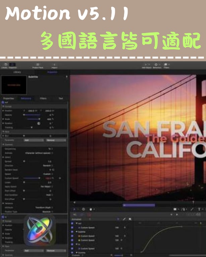Select the Paint Stroke tool
Screen dimensions: 206x257
192,209
